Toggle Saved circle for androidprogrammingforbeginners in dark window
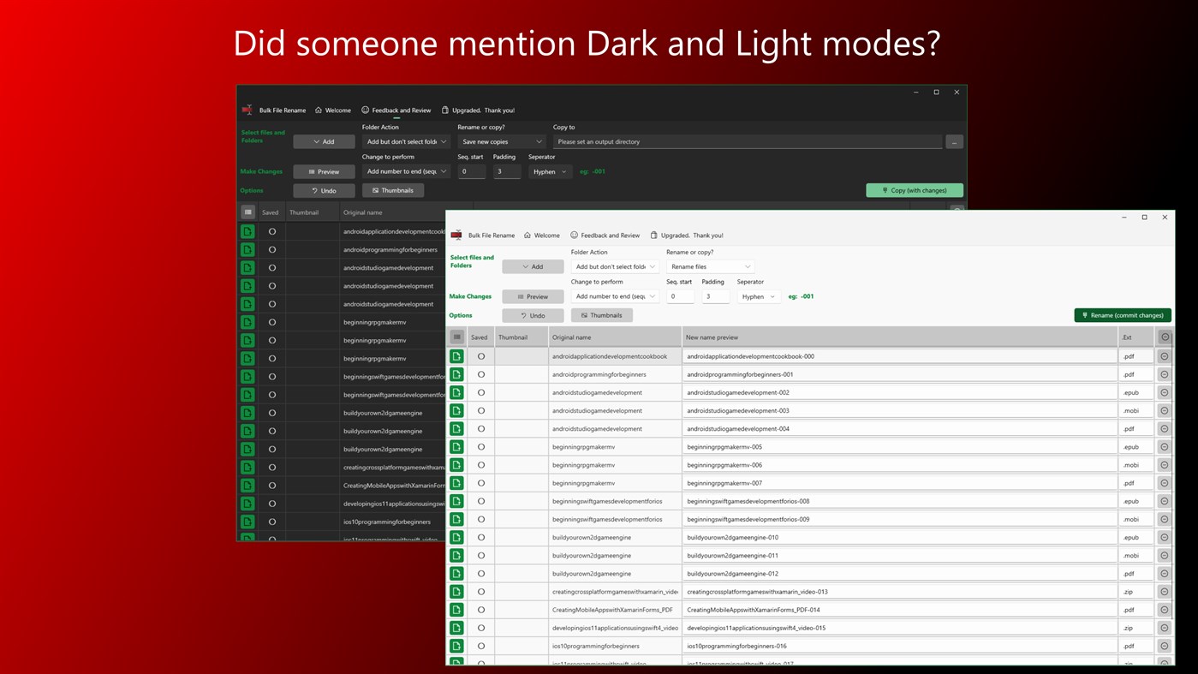 272,249
